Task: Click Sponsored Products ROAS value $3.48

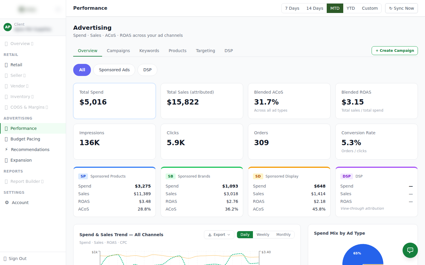Action: 145,201
